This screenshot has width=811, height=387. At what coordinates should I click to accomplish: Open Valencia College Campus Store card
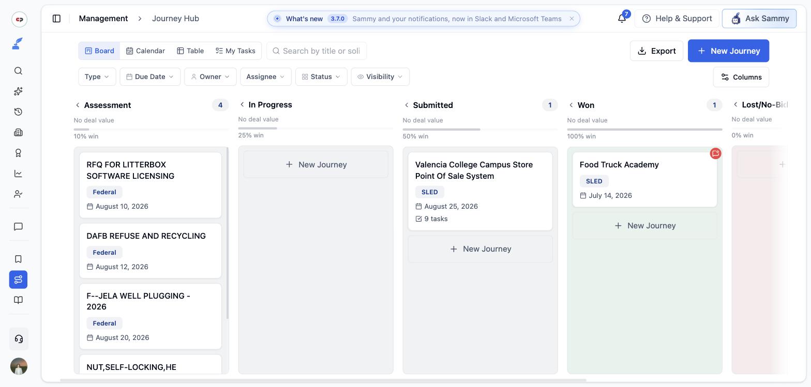tap(480, 191)
